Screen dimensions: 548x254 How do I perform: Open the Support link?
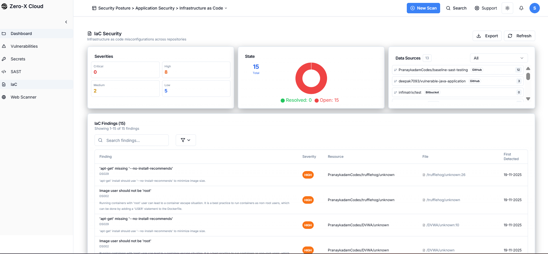pyautogui.click(x=486, y=8)
